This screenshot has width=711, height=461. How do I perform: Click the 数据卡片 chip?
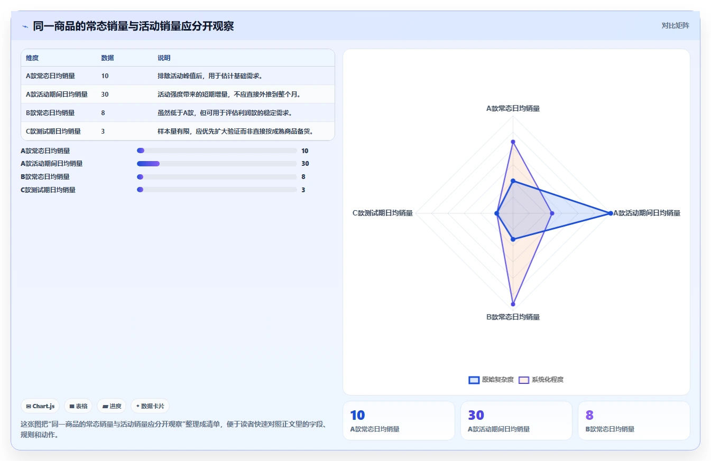pyautogui.click(x=150, y=406)
